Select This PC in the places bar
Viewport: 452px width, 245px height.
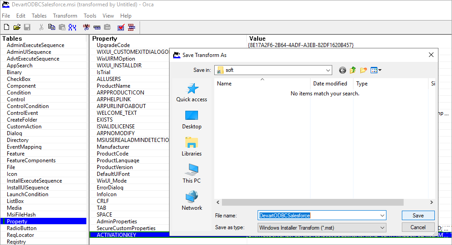tap(192, 174)
